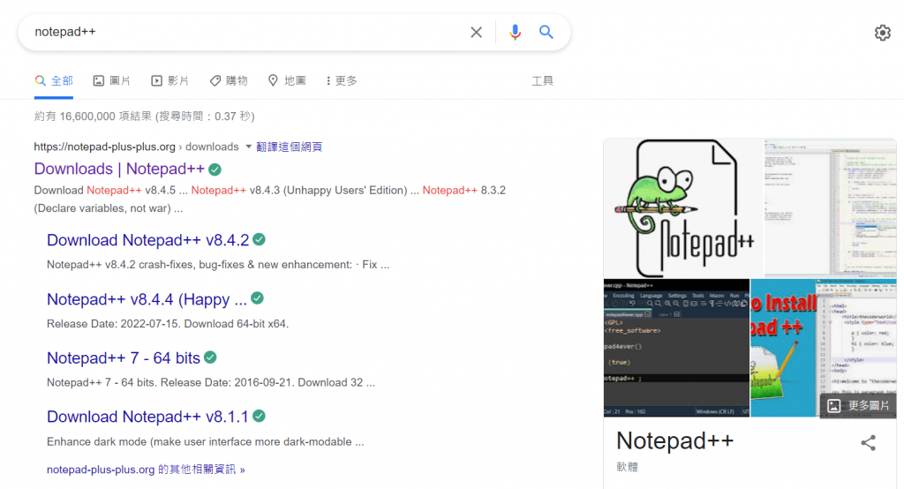Switch to the 地圖 maps tab
The height and width of the screenshot is (489, 904).
click(x=287, y=80)
